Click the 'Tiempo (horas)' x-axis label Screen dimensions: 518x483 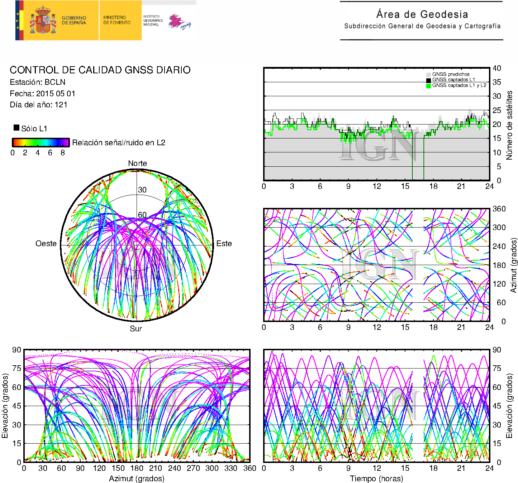click(376, 478)
